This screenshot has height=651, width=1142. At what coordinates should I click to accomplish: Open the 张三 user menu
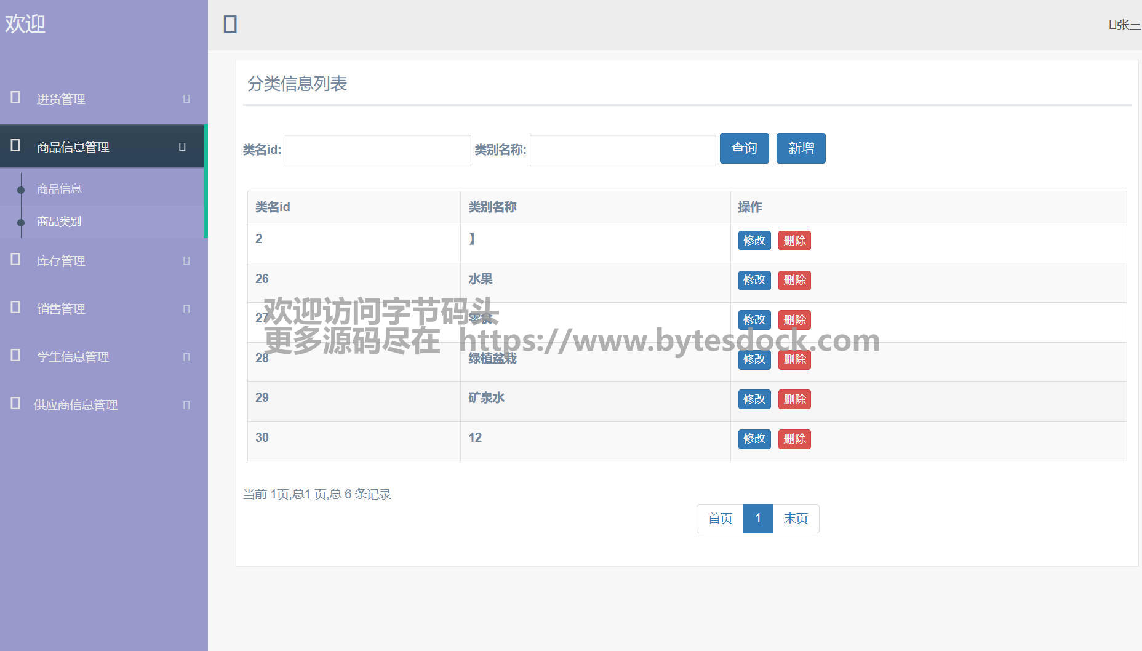coord(1124,25)
